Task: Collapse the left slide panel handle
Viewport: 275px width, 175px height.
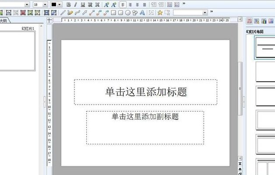Action: [45, 101]
